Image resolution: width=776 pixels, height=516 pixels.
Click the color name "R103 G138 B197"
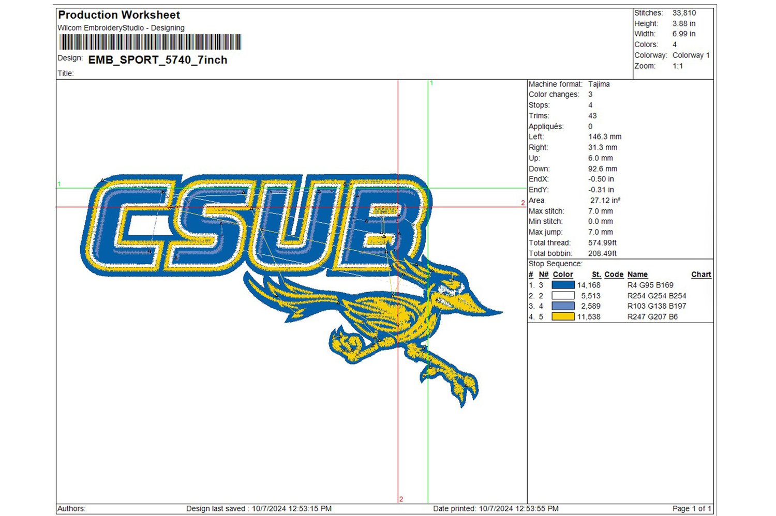click(x=657, y=307)
